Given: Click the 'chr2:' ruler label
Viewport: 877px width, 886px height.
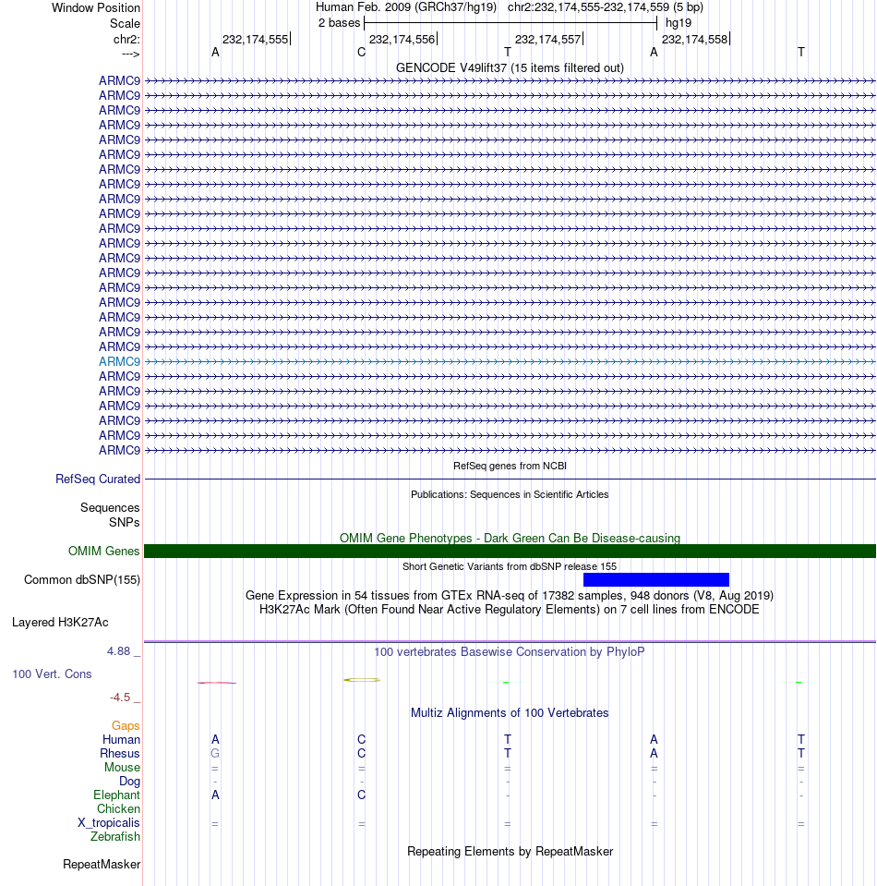Looking at the screenshot, I should [126, 40].
